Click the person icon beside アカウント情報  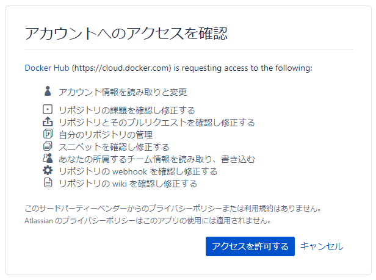(48, 91)
